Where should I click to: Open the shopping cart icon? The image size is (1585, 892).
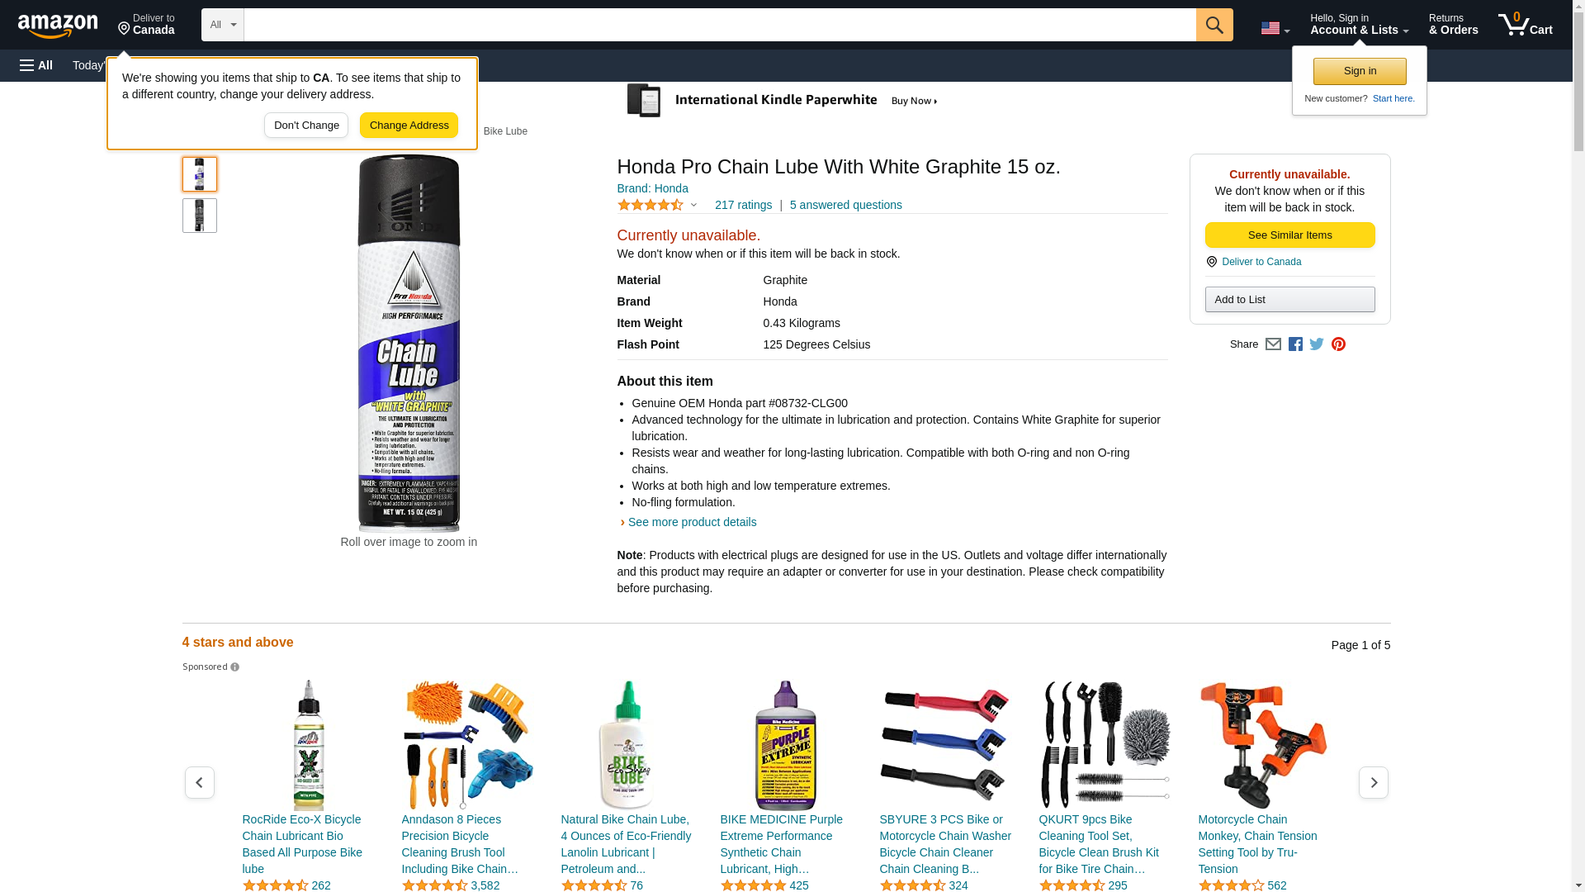(1525, 25)
